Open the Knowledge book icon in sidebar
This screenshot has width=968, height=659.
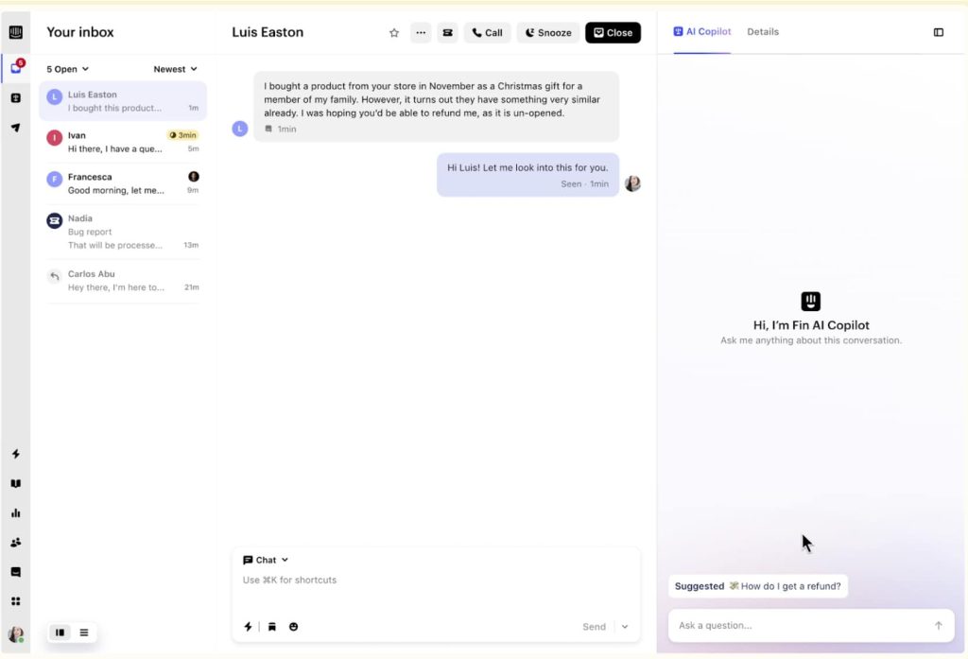click(x=16, y=483)
